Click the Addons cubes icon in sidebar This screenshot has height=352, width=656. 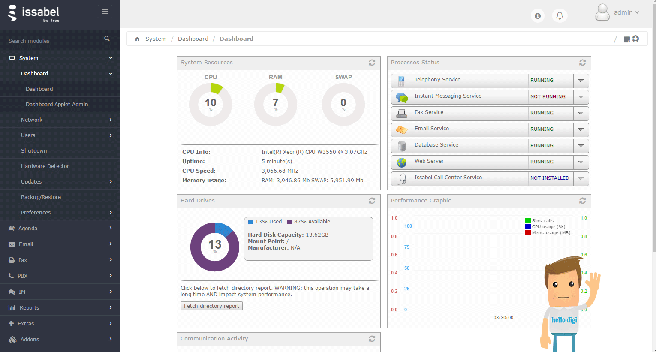[12, 340]
